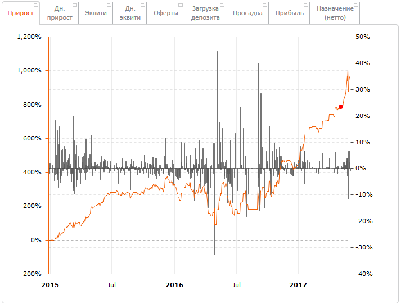Screen dimensions: 401x304
Task: Click the 2016 label on the time axis
Action: point(174,285)
